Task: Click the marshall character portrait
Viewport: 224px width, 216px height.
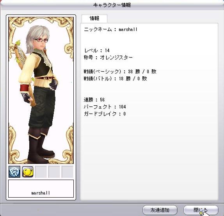Action: [x=41, y=90]
